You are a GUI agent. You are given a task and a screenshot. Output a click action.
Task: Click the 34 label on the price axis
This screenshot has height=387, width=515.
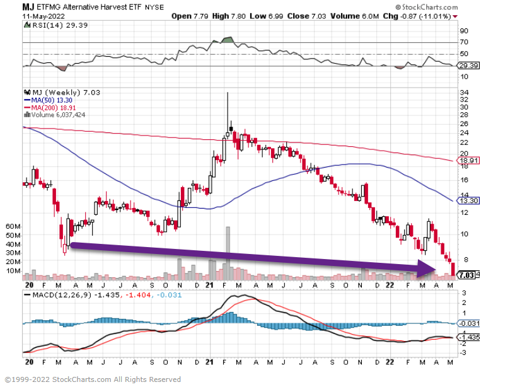[464, 92]
